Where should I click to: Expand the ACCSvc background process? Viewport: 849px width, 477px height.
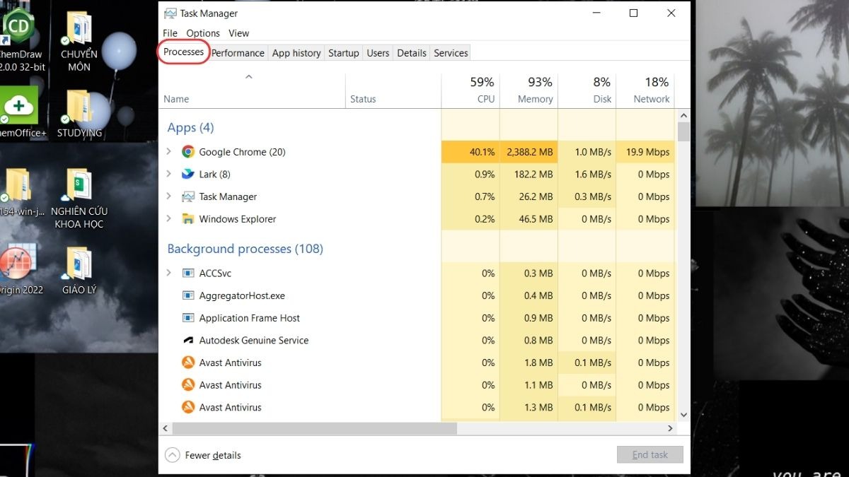pyautogui.click(x=168, y=273)
